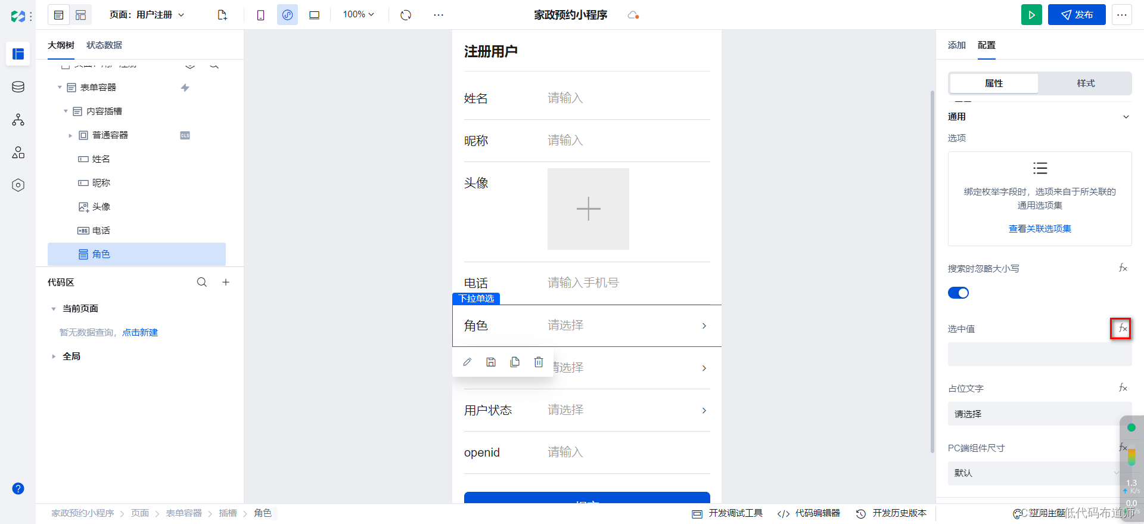1144x524 pixels.
Task: Click the 点击新建 link
Action: tap(140, 333)
